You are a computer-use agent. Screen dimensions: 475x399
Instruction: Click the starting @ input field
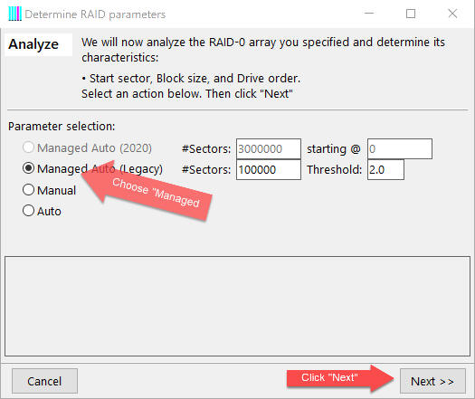click(x=400, y=148)
